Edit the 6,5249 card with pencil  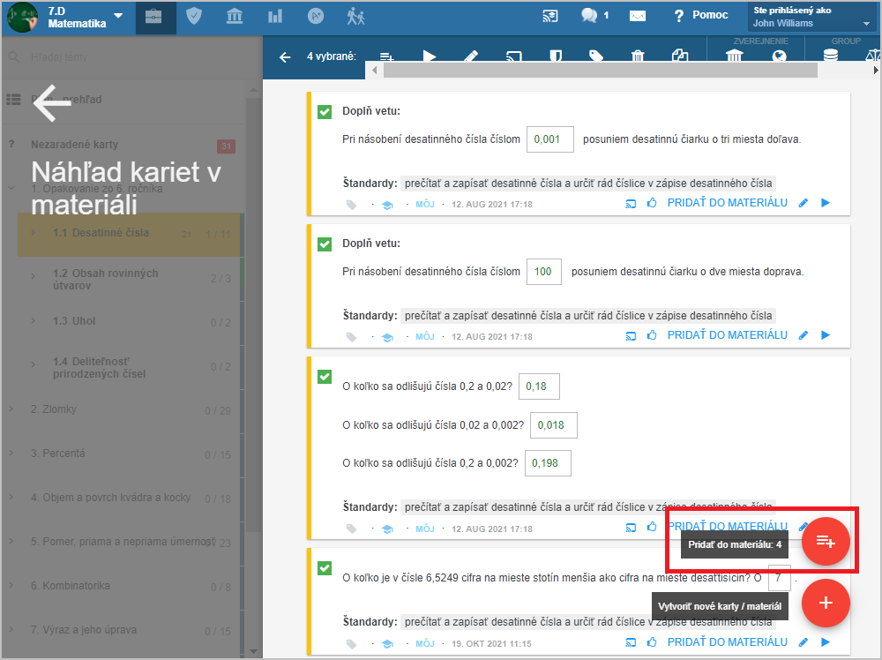(x=804, y=642)
